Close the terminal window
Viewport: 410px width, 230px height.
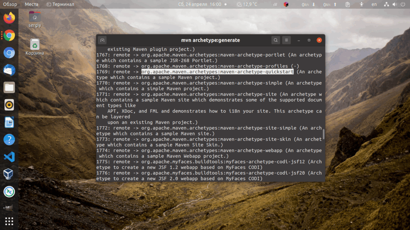tap(319, 40)
